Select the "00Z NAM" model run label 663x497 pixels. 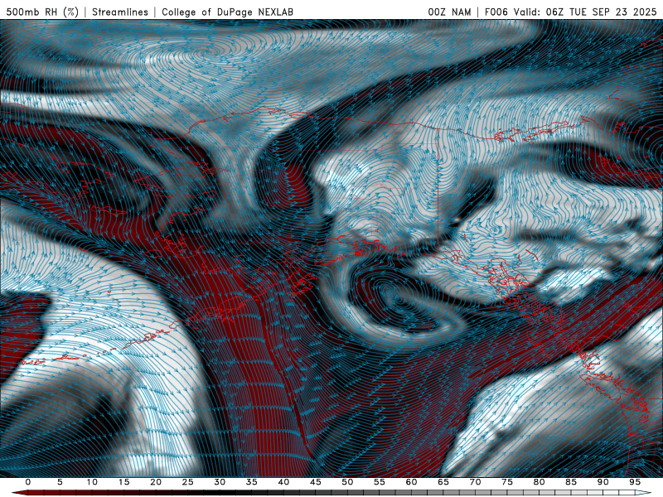(449, 12)
